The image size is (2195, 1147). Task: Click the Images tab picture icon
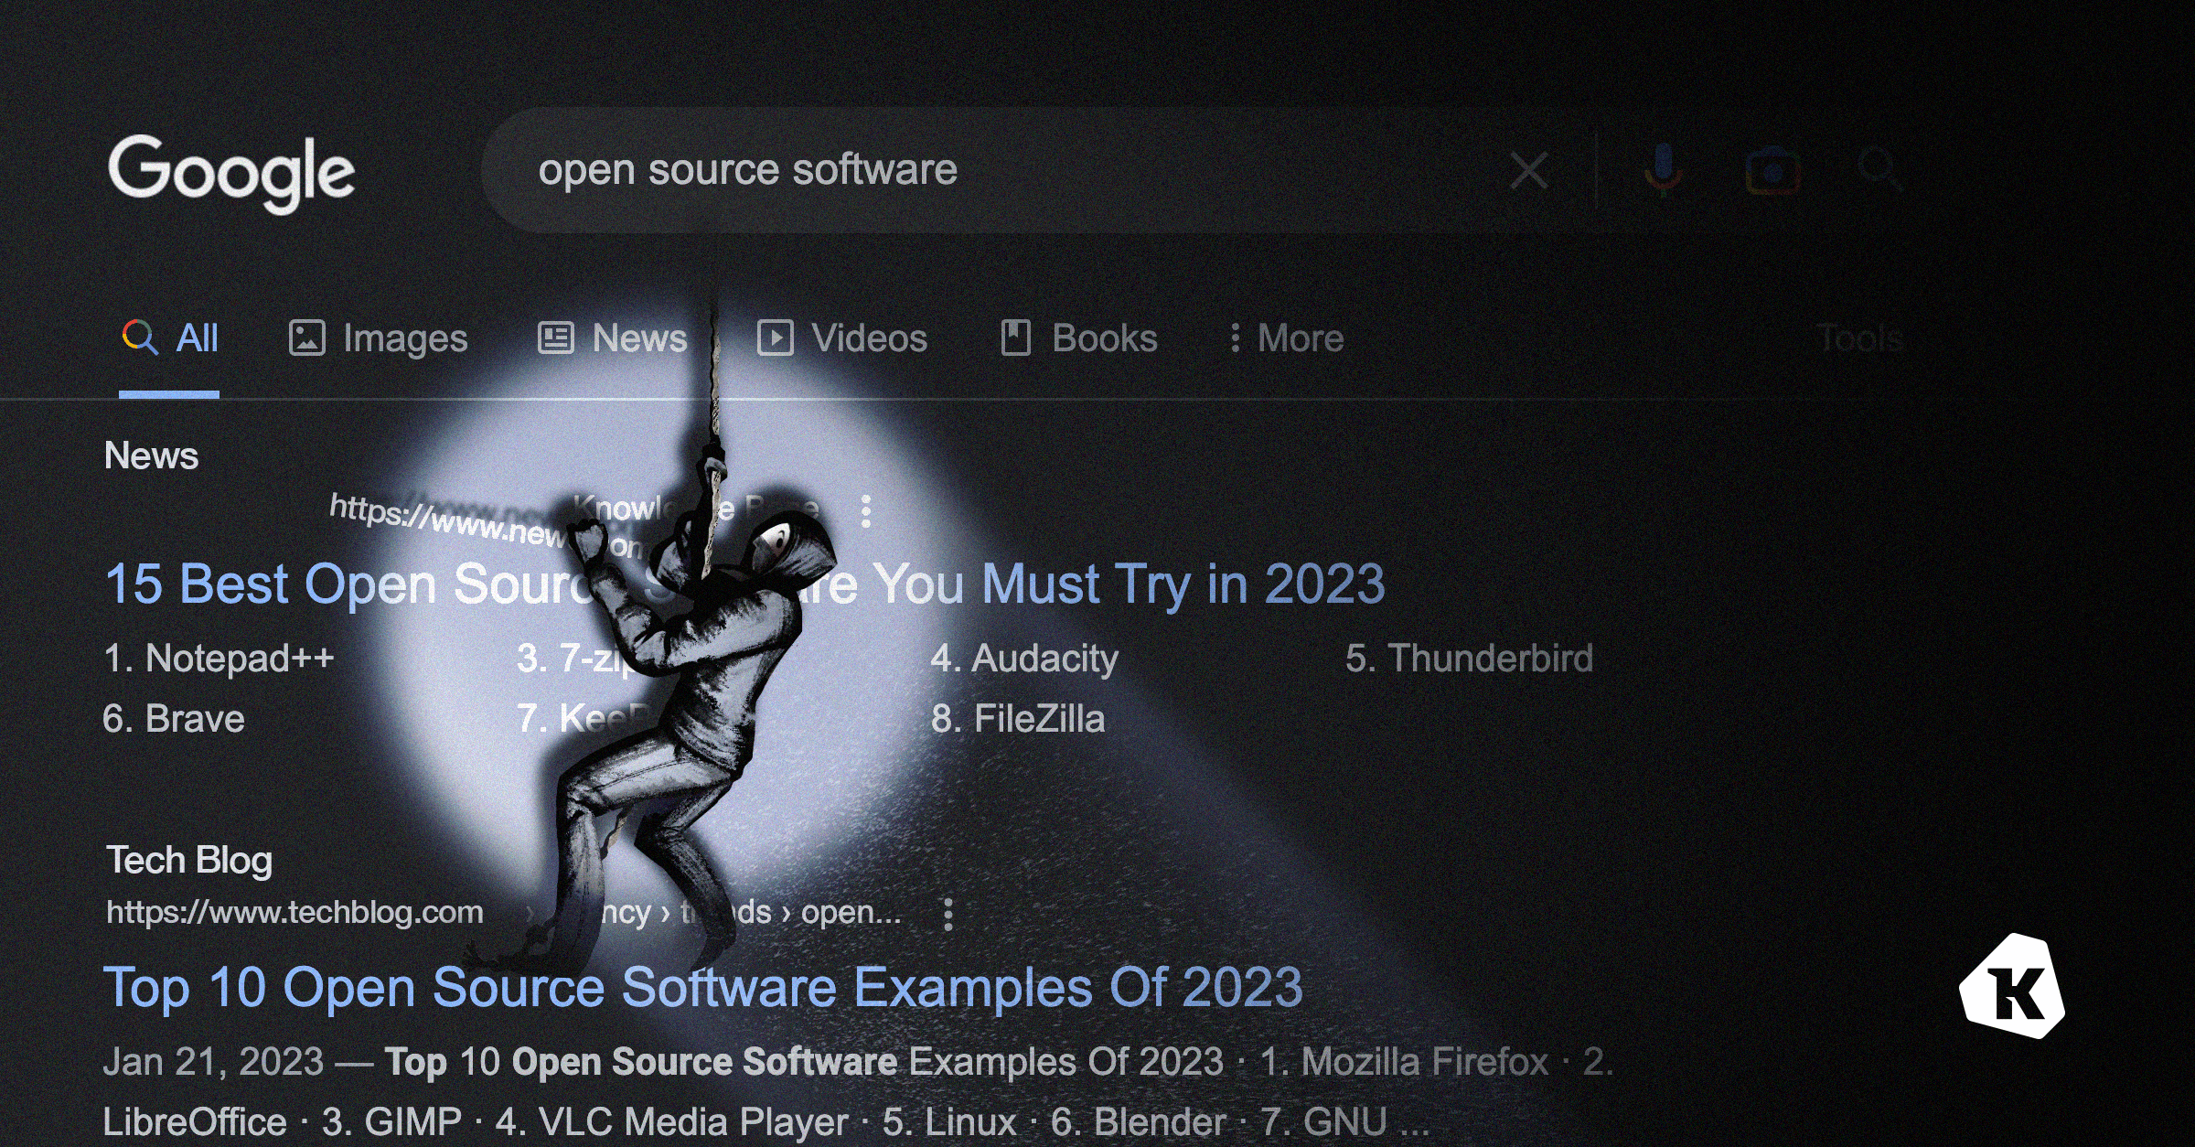pos(306,338)
